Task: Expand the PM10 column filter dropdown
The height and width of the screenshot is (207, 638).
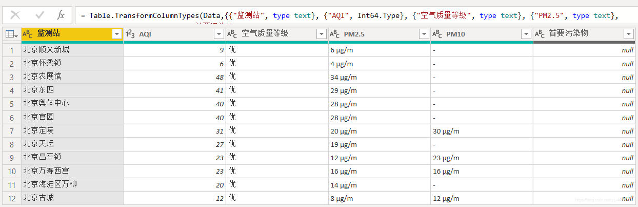Action: (526, 34)
